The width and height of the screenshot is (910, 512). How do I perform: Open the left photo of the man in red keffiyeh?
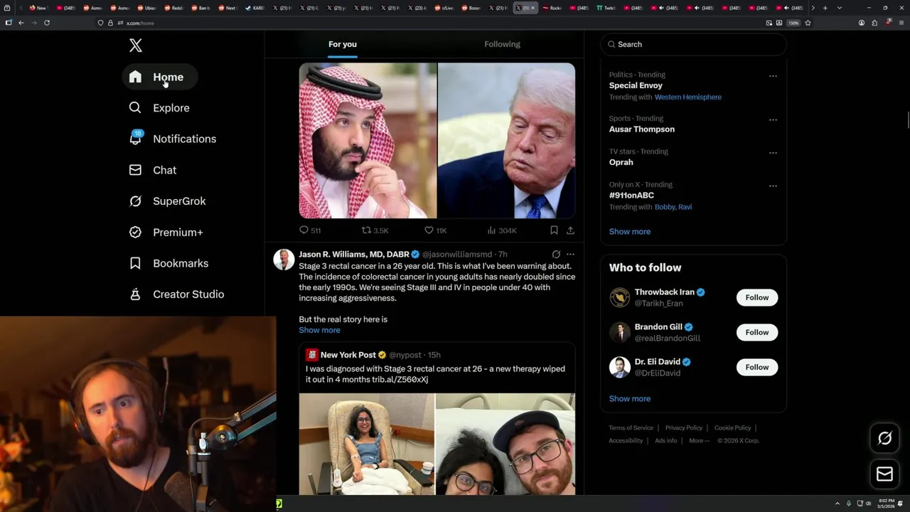pyautogui.click(x=368, y=141)
